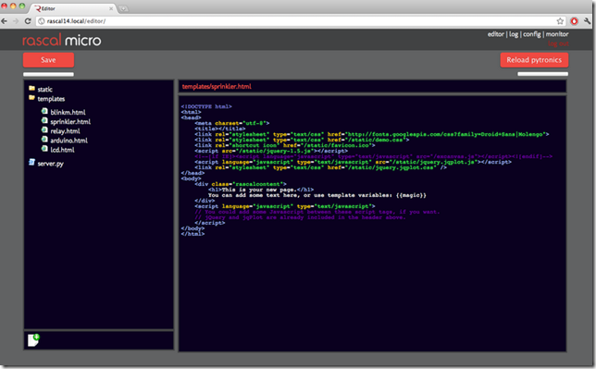Expand the static folder icon

click(31, 89)
